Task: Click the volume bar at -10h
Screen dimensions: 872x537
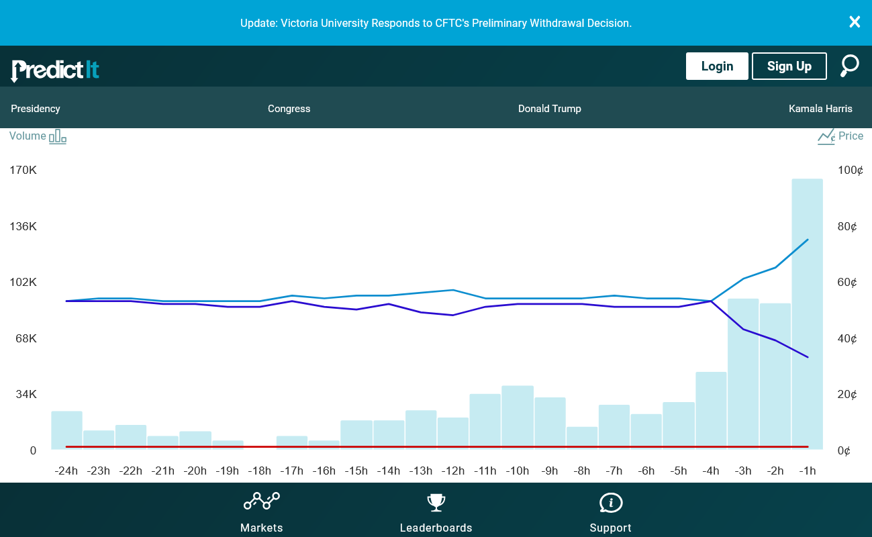Action: pos(518,417)
